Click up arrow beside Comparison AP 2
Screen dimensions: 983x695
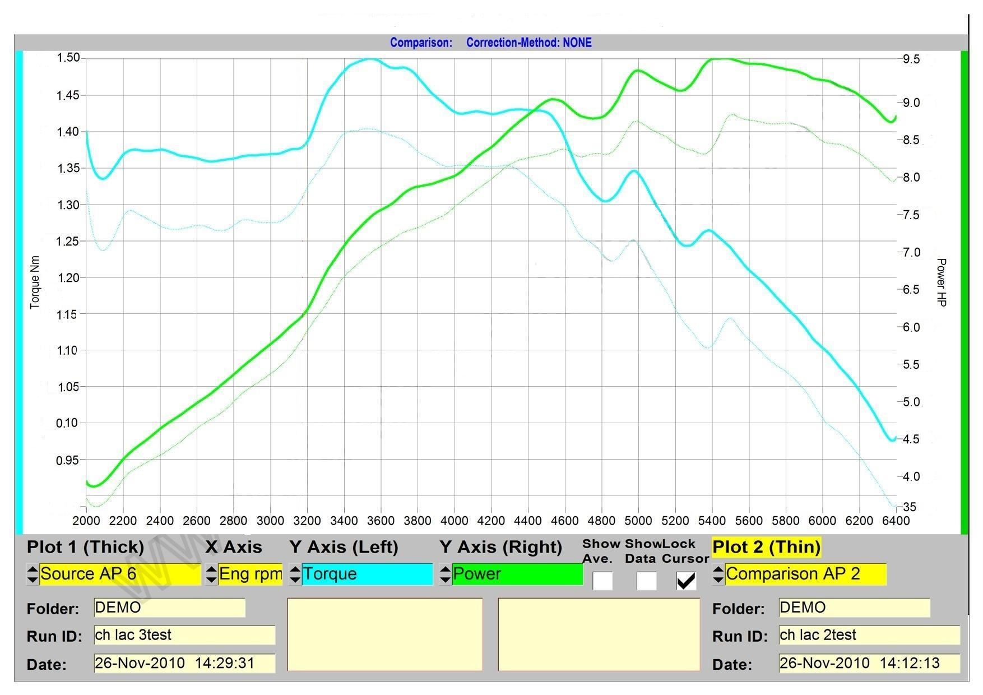[x=718, y=569]
